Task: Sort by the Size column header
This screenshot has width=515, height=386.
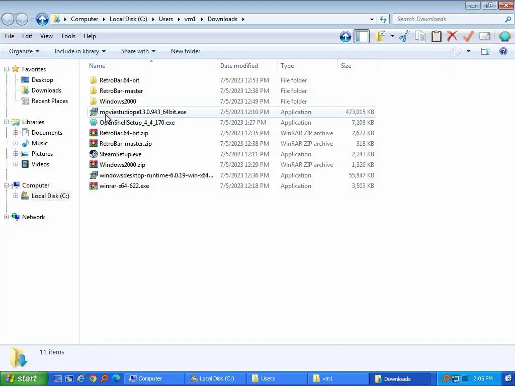Action: (358, 66)
